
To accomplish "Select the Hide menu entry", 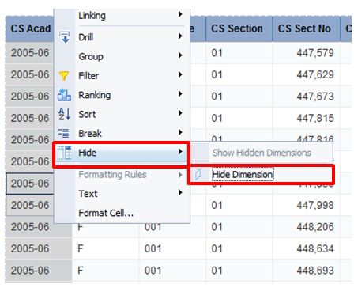I will [122, 153].
